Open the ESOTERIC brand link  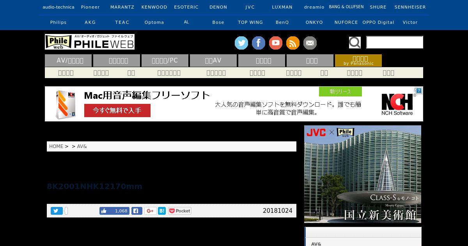(186, 7)
